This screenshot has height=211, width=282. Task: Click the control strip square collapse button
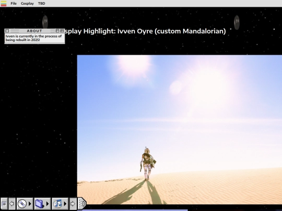4,204
